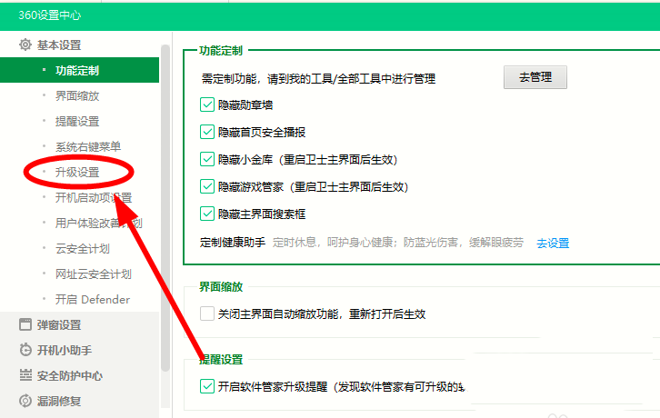
Task: Click the 弹窗设置 window icon
Action: 25,324
